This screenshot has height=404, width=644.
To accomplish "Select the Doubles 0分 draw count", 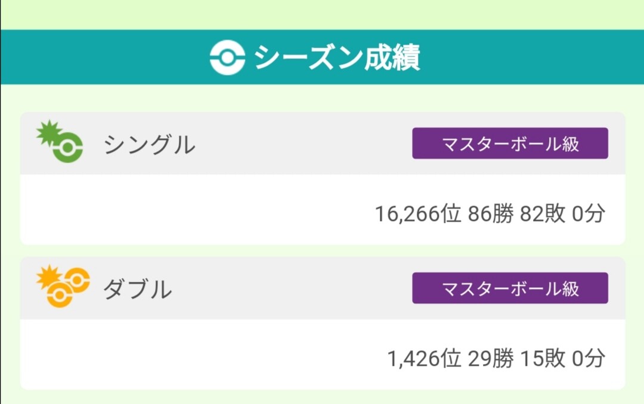I will click(x=588, y=359).
